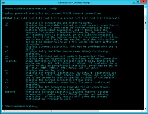Click the '-r' option label
148x114 pixels.
click(x=6, y=70)
